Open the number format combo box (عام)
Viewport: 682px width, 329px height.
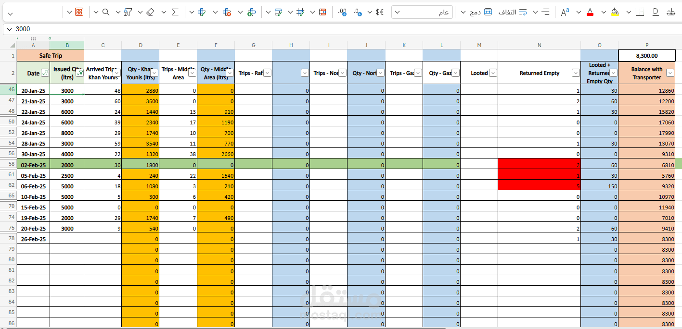click(x=422, y=12)
